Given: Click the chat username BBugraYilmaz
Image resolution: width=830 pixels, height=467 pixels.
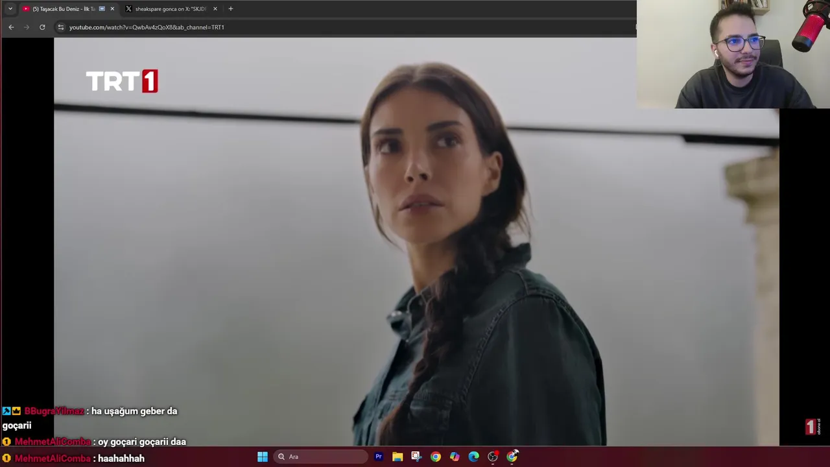Looking at the screenshot, I should click(x=54, y=411).
